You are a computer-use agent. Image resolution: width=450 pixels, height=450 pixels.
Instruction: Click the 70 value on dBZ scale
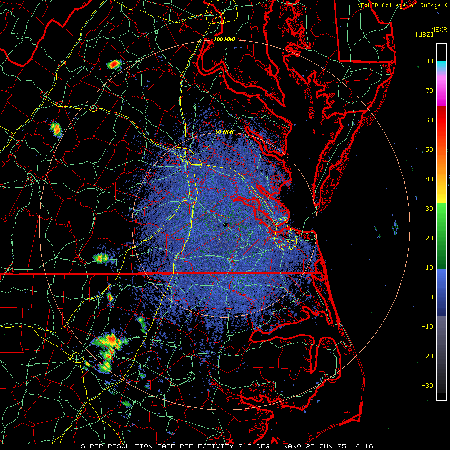point(429,90)
